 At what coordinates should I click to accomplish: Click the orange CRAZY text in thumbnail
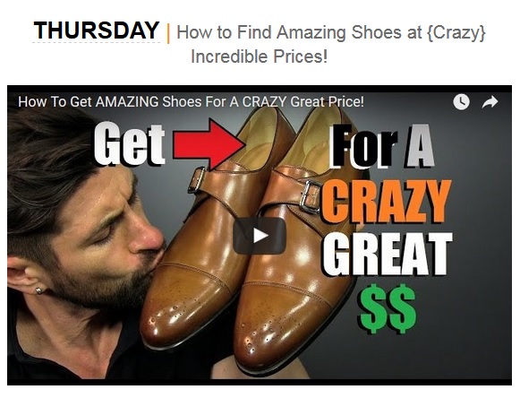tap(386, 202)
